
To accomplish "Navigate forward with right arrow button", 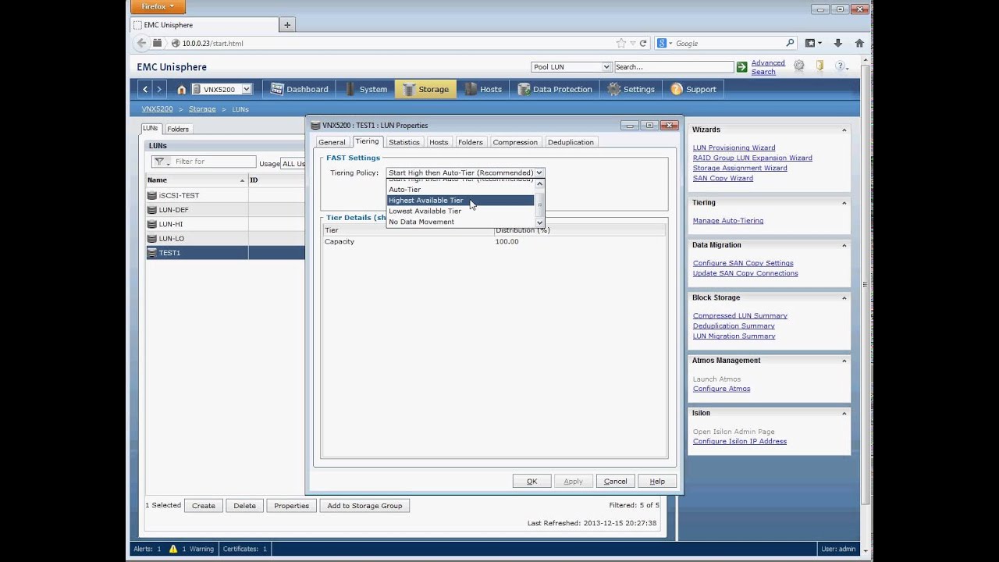I will coord(159,89).
